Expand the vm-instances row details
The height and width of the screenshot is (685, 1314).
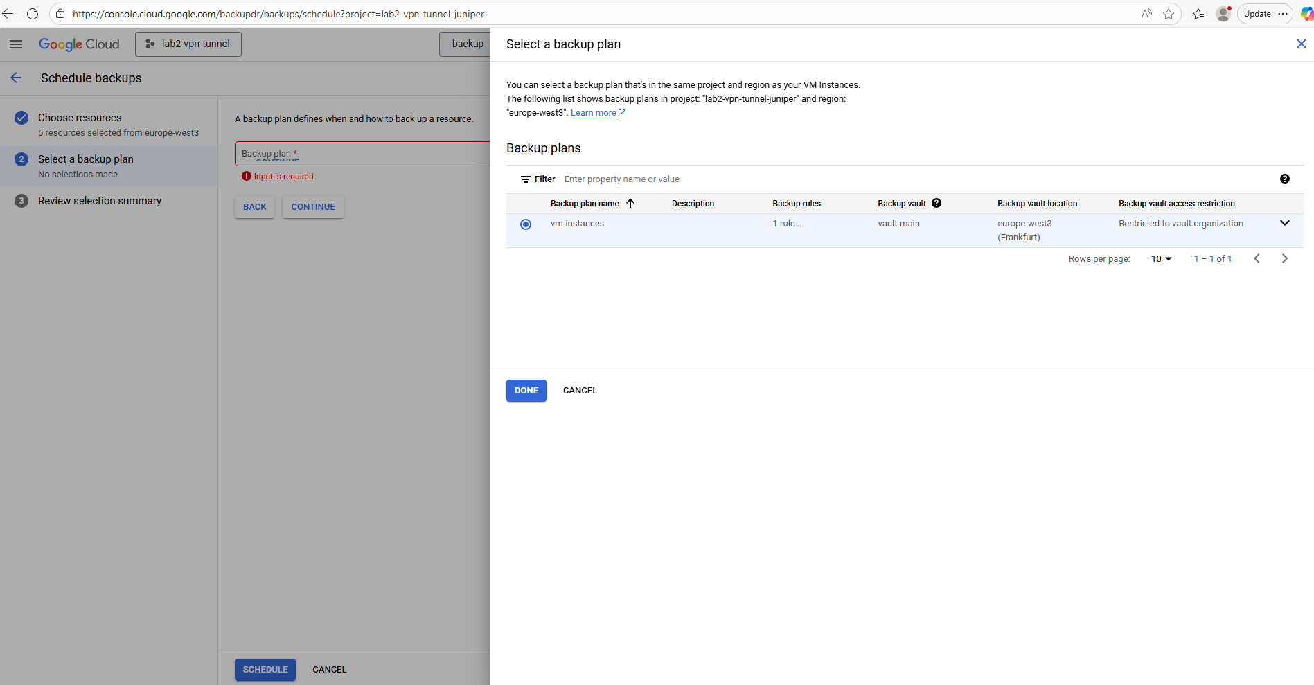(x=1284, y=223)
